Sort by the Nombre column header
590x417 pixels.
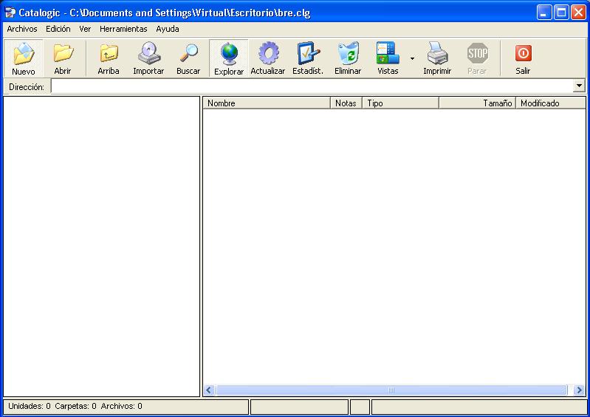click(x=267, y=103)
